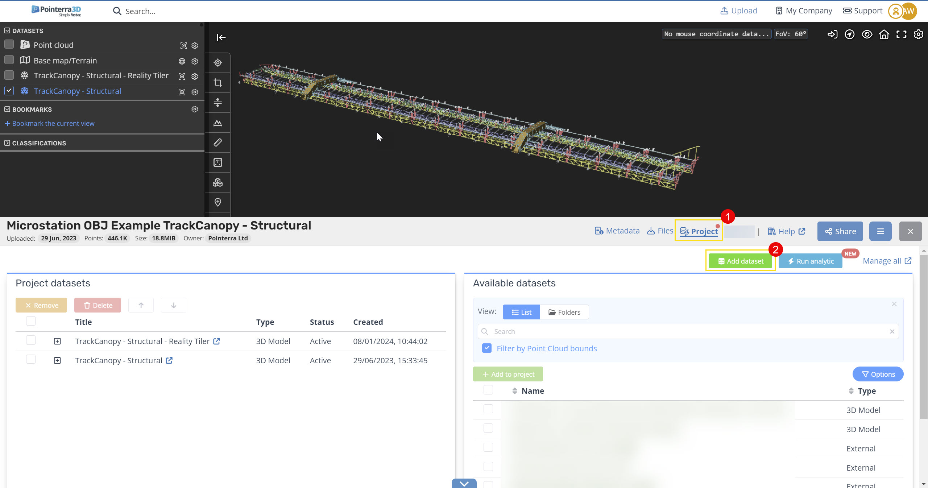928x488 pixels.
Task: Click the green Add dataset button
Action: click(741, 261)
